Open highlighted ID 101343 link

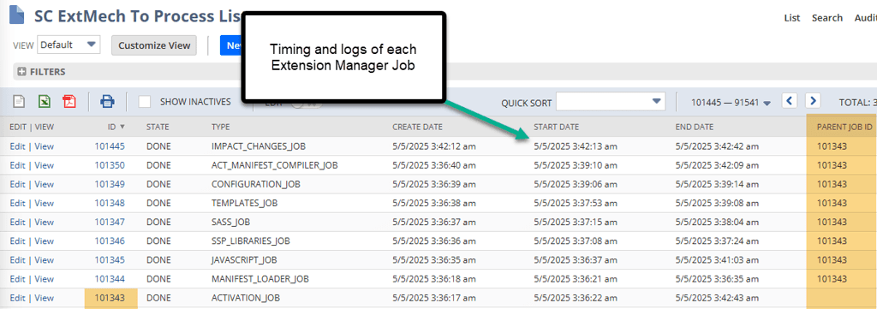coord(110,298)
